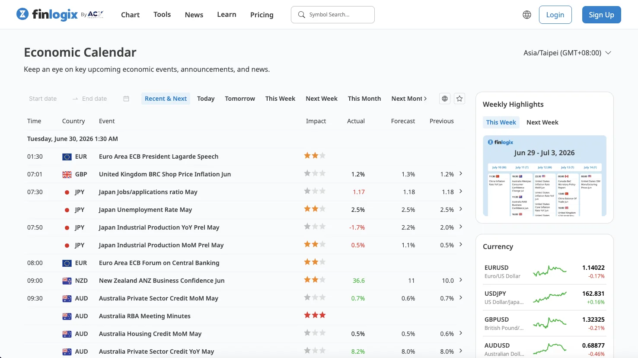Expand Japan Industrial Production YoY row
The image size is (638, 358).
(x=461, y=227)
